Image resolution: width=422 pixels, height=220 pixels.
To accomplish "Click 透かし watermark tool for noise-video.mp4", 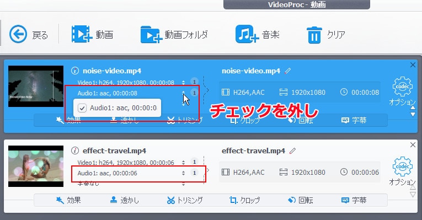I will point(124,120).
